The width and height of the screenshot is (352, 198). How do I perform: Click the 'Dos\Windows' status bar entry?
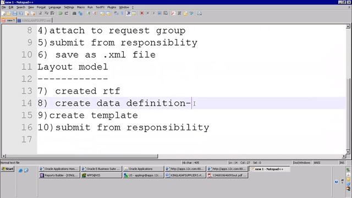tap(301, 163)
